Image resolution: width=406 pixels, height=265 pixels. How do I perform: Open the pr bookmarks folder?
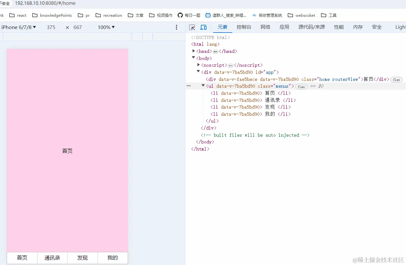[x=84, y=15]
